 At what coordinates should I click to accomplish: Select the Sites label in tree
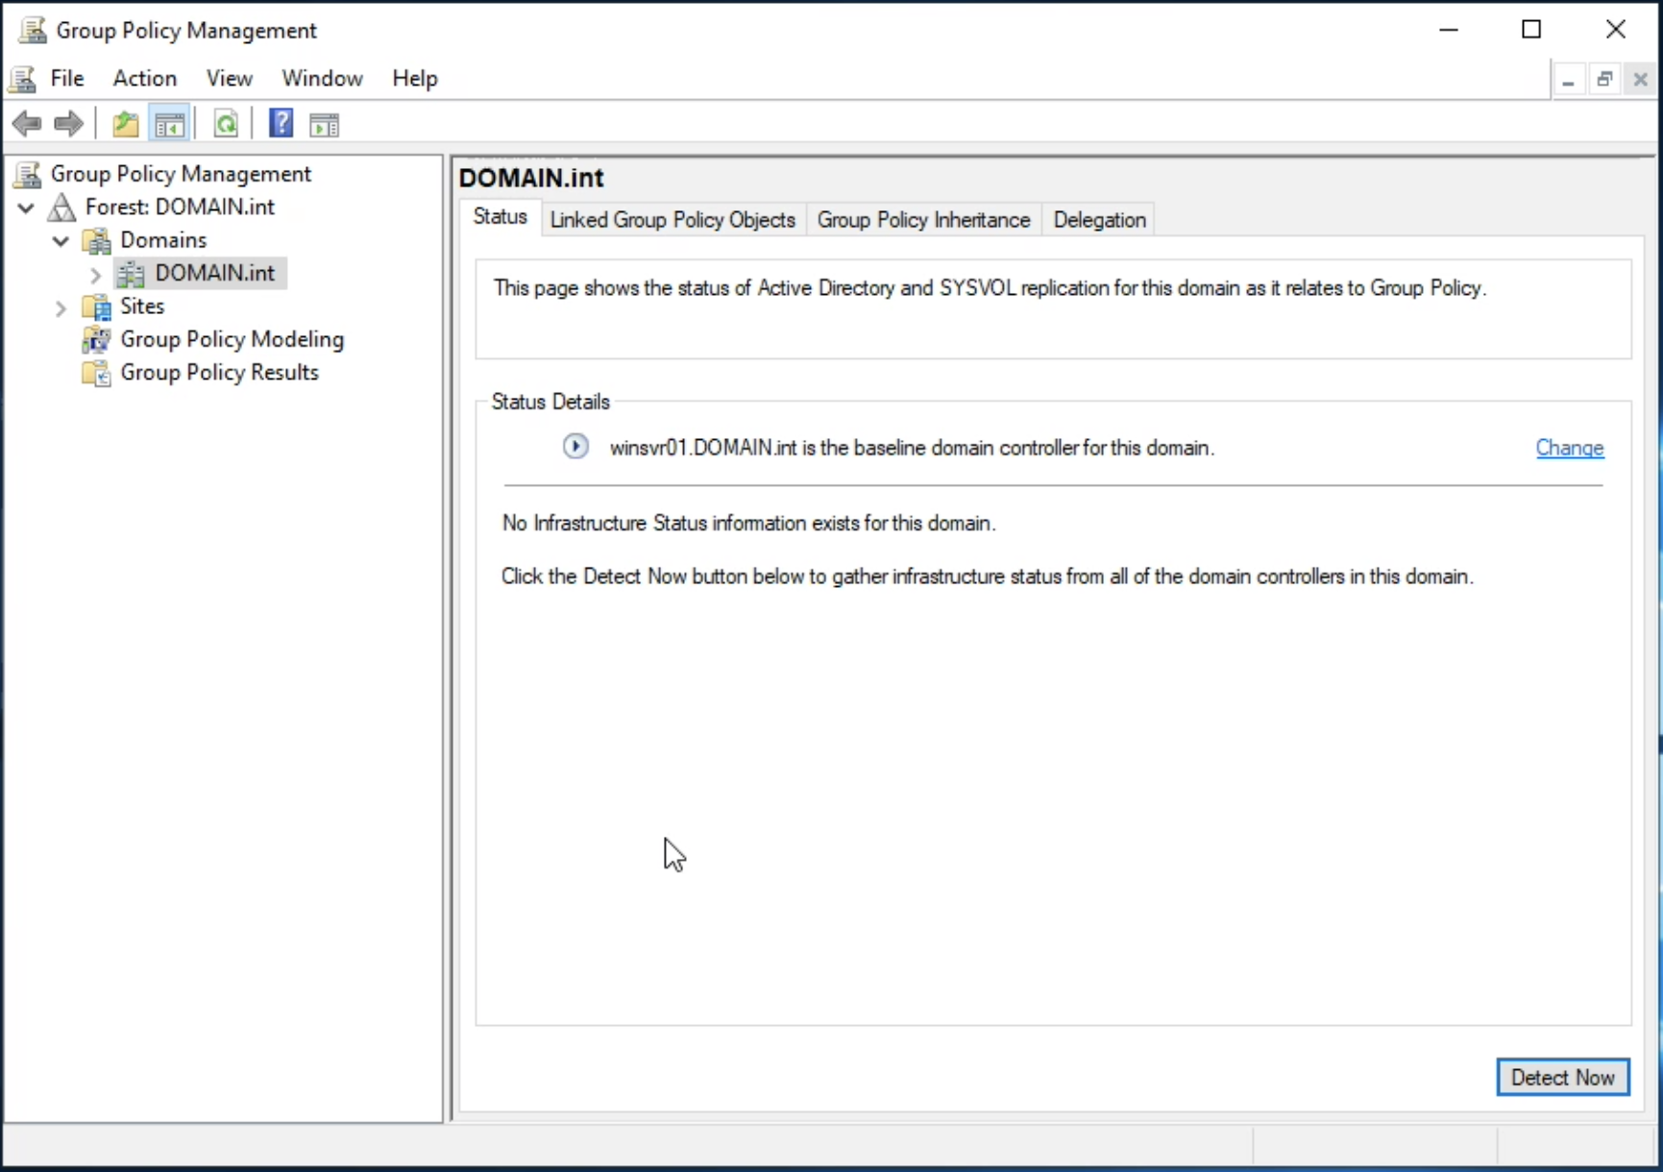(142, 306)
